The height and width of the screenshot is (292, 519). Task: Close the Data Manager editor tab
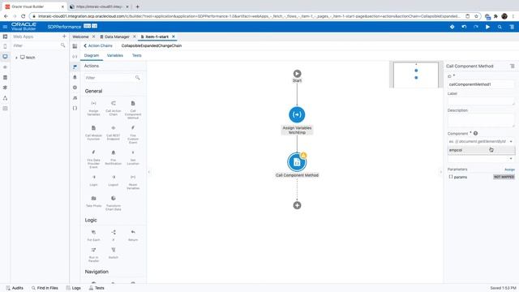coord(135,36)
